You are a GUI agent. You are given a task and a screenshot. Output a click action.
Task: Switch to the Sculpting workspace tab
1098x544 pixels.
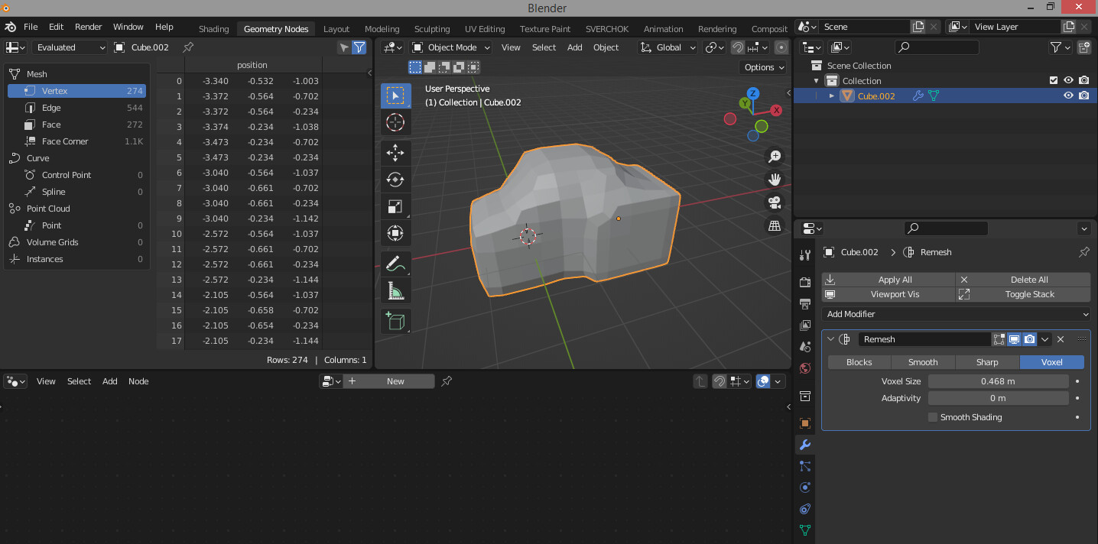click(432, 29)
